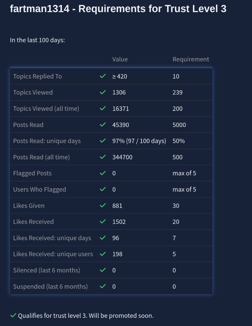Click the Qualifies for trust level 3 message

[x=85, y=316]
